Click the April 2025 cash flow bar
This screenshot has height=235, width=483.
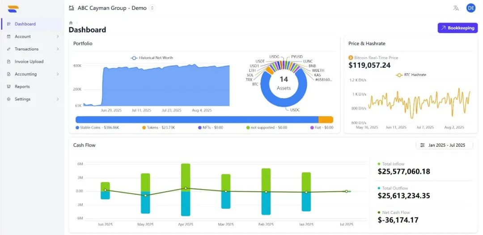tap(186, 190)
